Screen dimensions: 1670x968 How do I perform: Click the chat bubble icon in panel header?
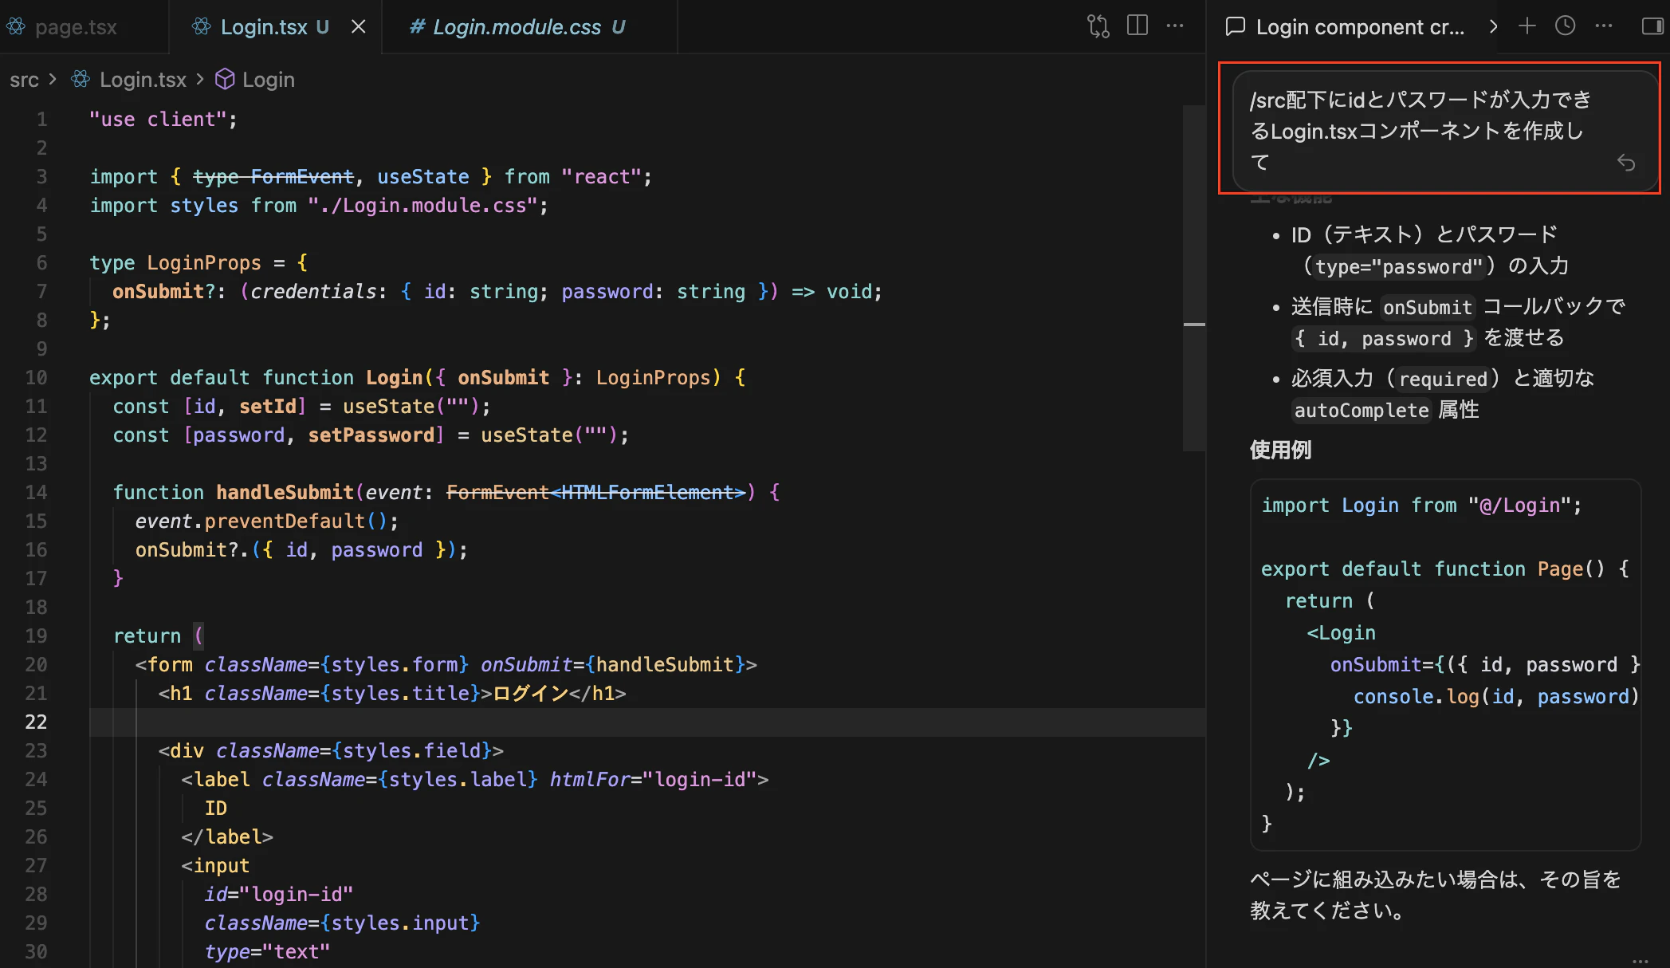[x=1236, y=26]
